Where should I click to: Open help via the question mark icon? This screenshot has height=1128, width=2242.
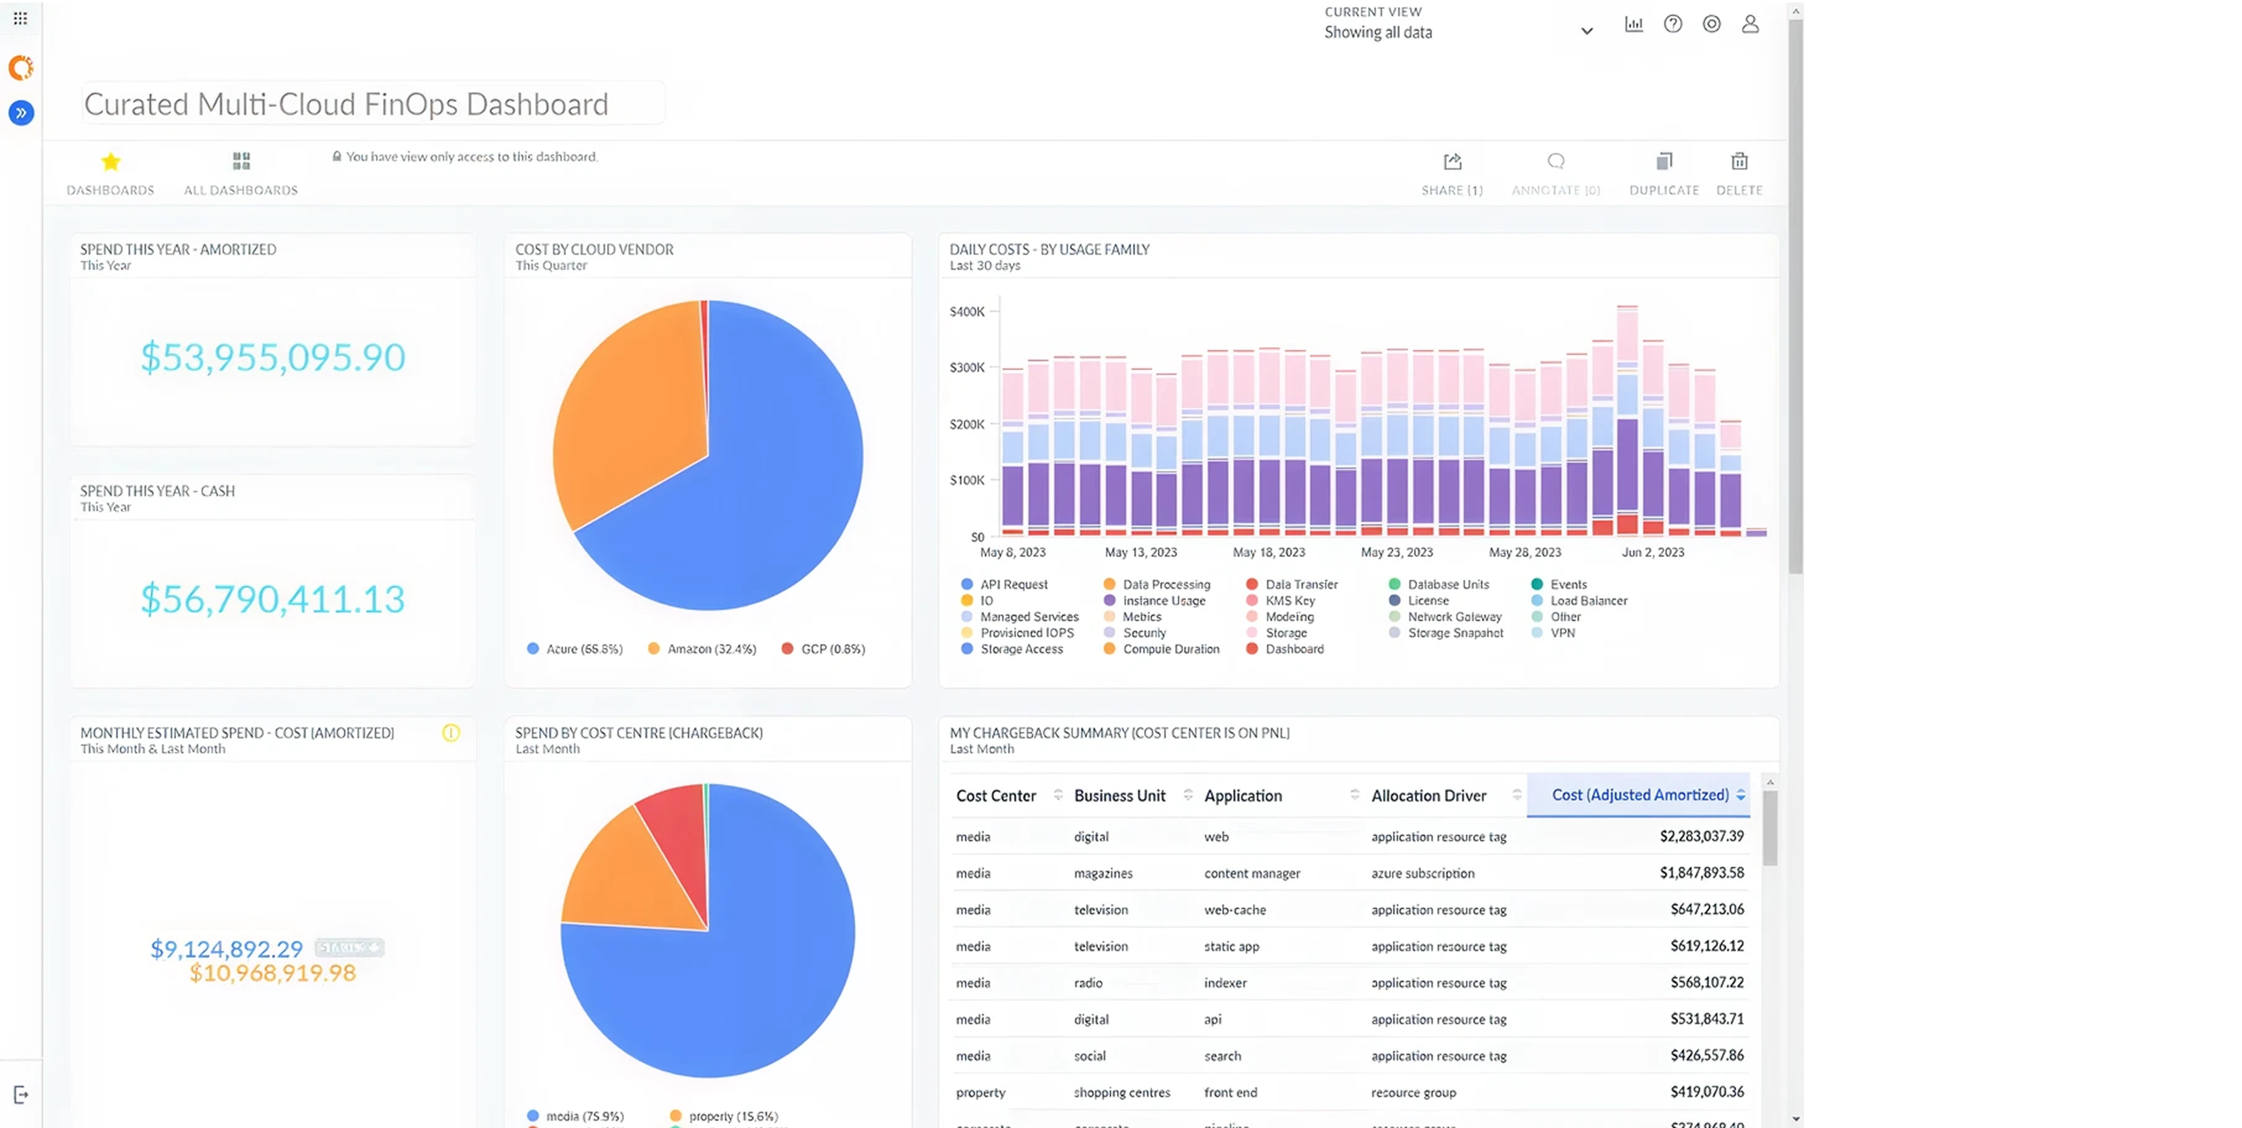pyautogui.click(x=1672, y=23)
